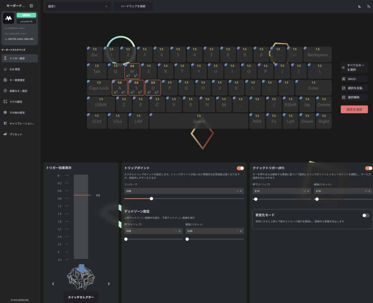The width and height of the screenshot is (373, 303).
Task: Disable the トリップポイント toggle
Action: (x=240, y=168)
